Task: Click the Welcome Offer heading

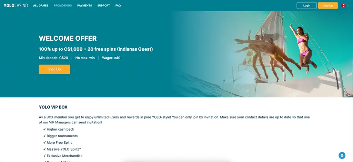Action: [68, 39]
